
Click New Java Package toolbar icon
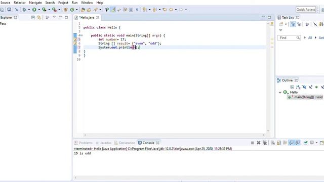point(65,10)
